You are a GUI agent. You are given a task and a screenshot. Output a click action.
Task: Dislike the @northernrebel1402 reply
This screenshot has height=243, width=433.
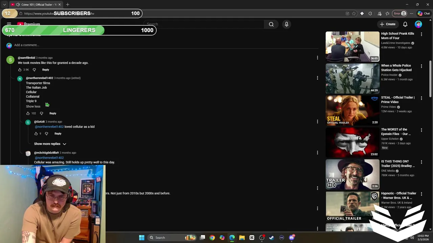[42, 113]
